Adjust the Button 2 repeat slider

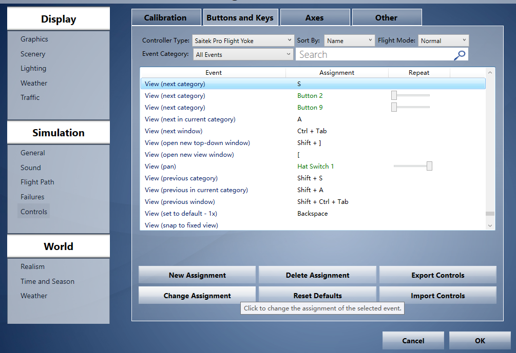(x=394, y=95)
